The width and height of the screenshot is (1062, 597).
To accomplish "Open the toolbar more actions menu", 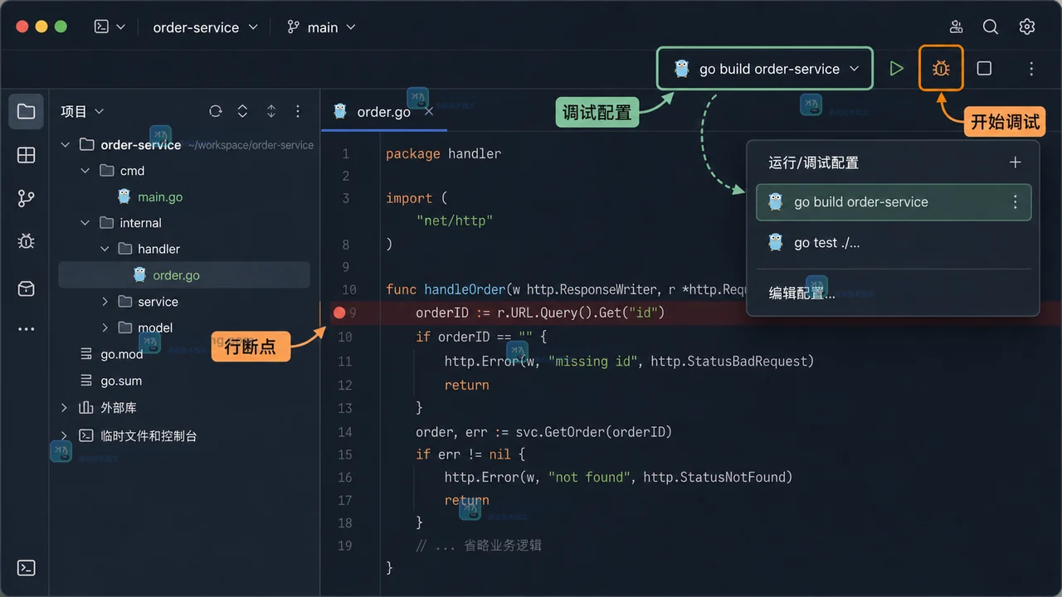I will 1031,69.
